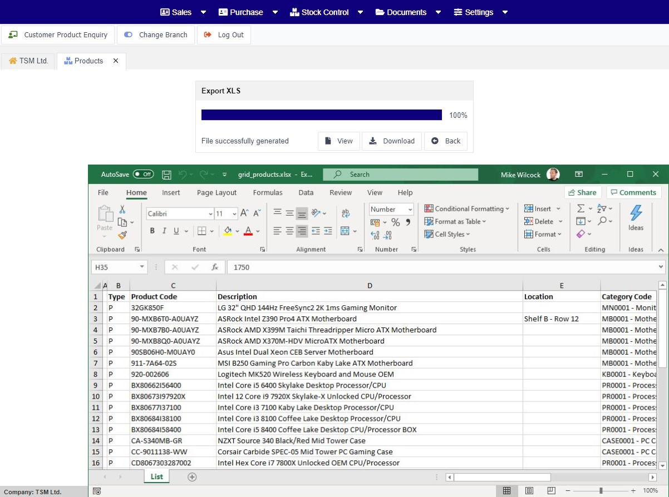
Task: Click the zoom slider in the Excel status bar
Action: click(x=601, y=491)
